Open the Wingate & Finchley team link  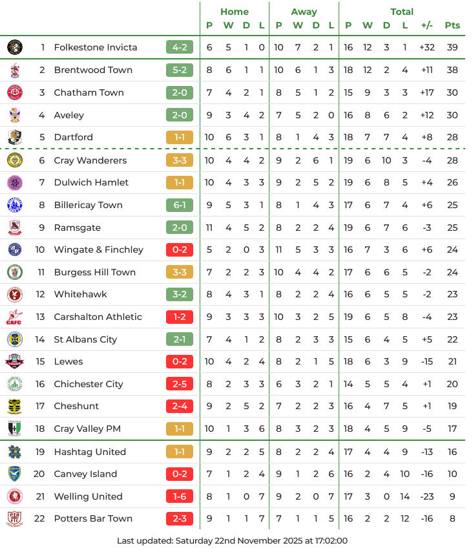pyautogui.click(x=98, y=249)
